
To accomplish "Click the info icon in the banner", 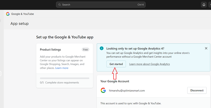I will point(102,48).
